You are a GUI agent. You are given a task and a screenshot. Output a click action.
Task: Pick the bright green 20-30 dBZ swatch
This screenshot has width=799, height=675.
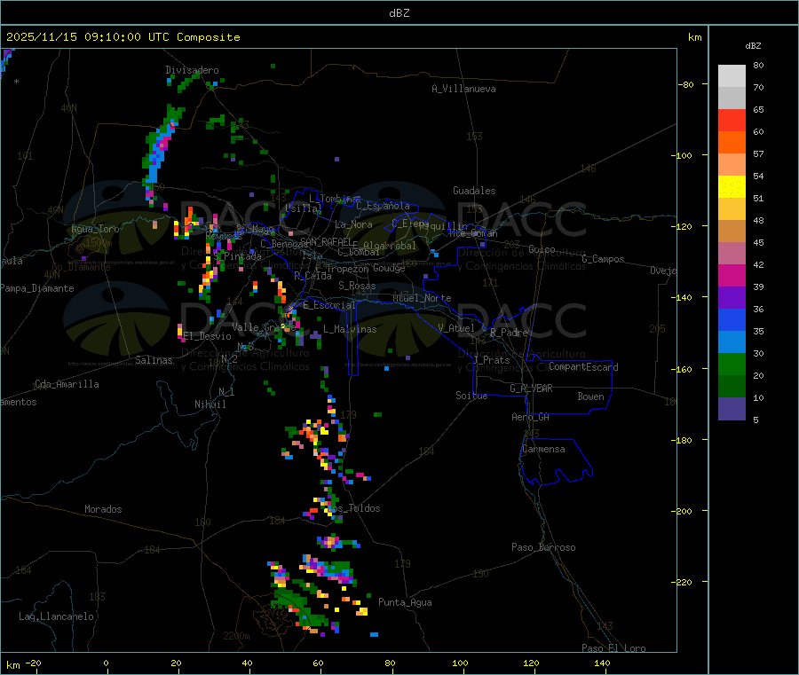click(x=732, y=364)
